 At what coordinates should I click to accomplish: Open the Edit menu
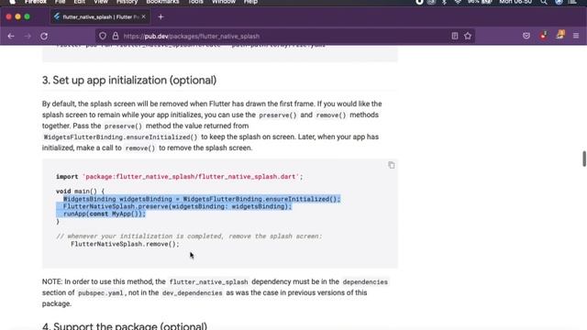[80, 2]
